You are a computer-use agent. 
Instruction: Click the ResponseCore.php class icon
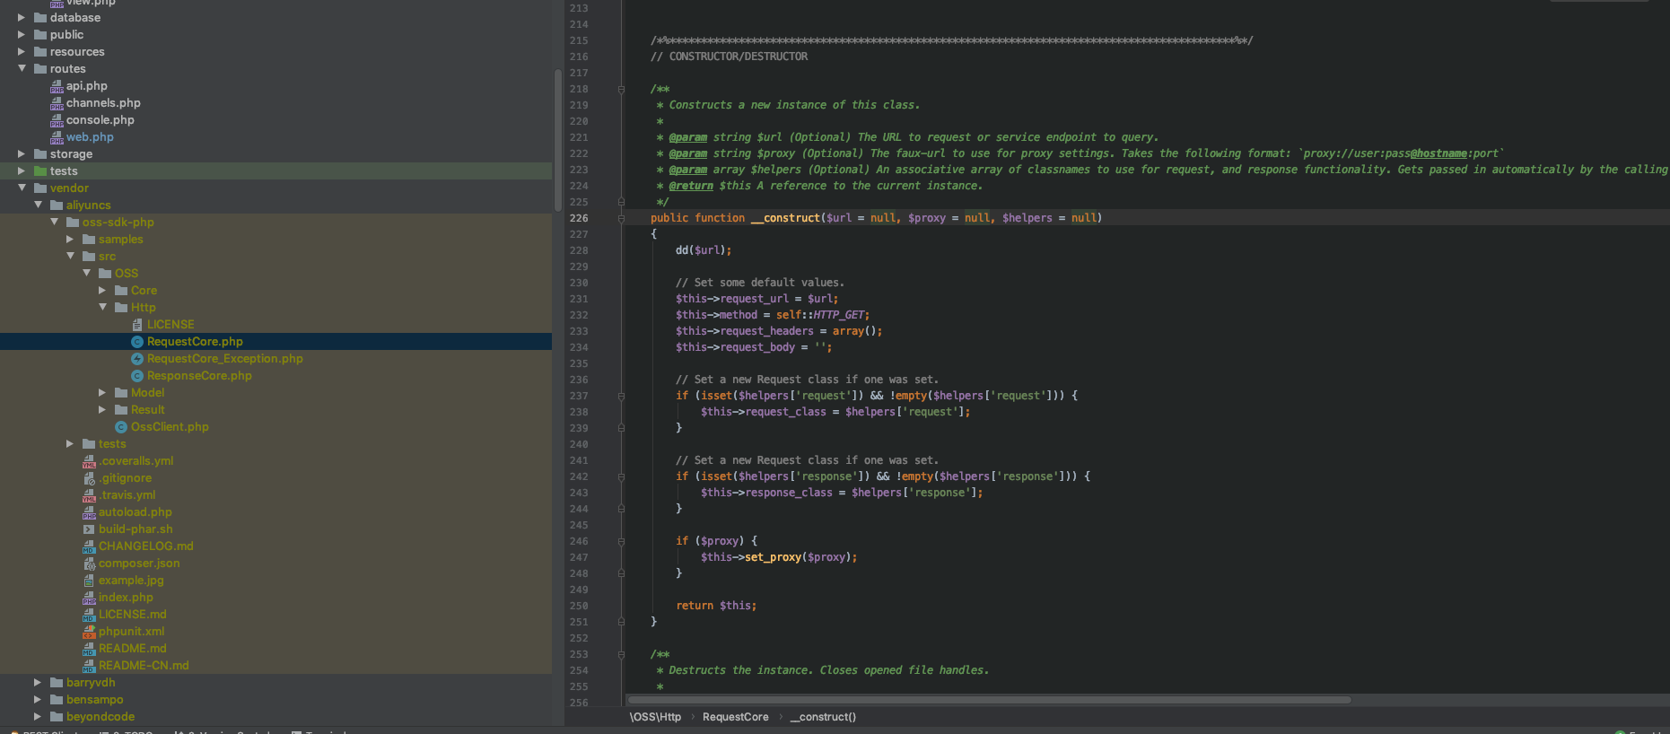point(137,376)
